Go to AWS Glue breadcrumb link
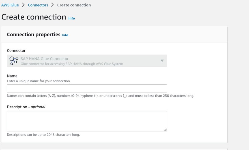This screenshot has height=150, width=249. tap(10, 5)
